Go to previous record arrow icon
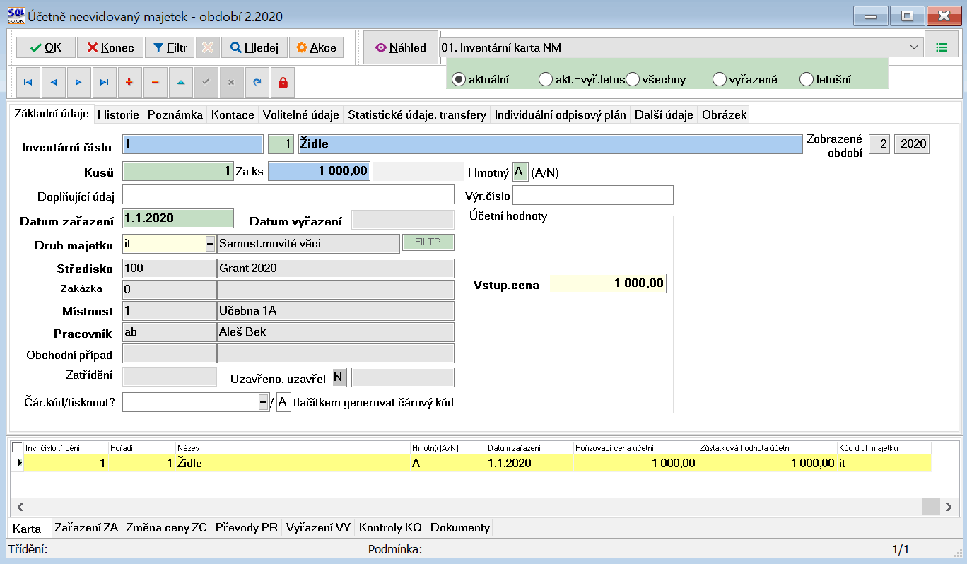The image size is (967, 564). click(x=53, y=82)
